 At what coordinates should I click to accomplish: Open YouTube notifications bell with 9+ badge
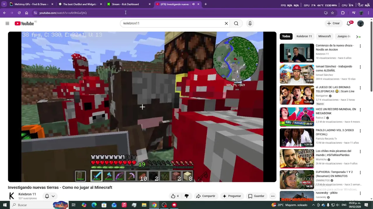coord(349,23)
